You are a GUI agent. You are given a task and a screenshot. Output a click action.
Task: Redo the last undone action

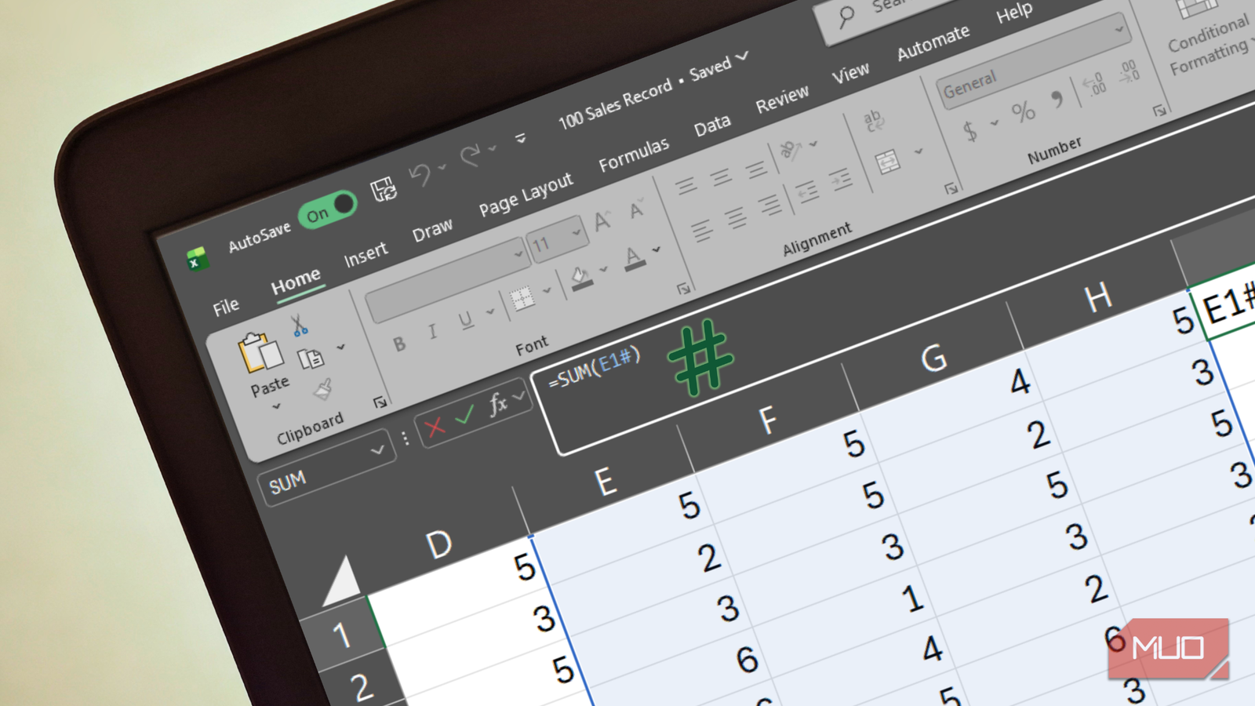pos(470,156)
